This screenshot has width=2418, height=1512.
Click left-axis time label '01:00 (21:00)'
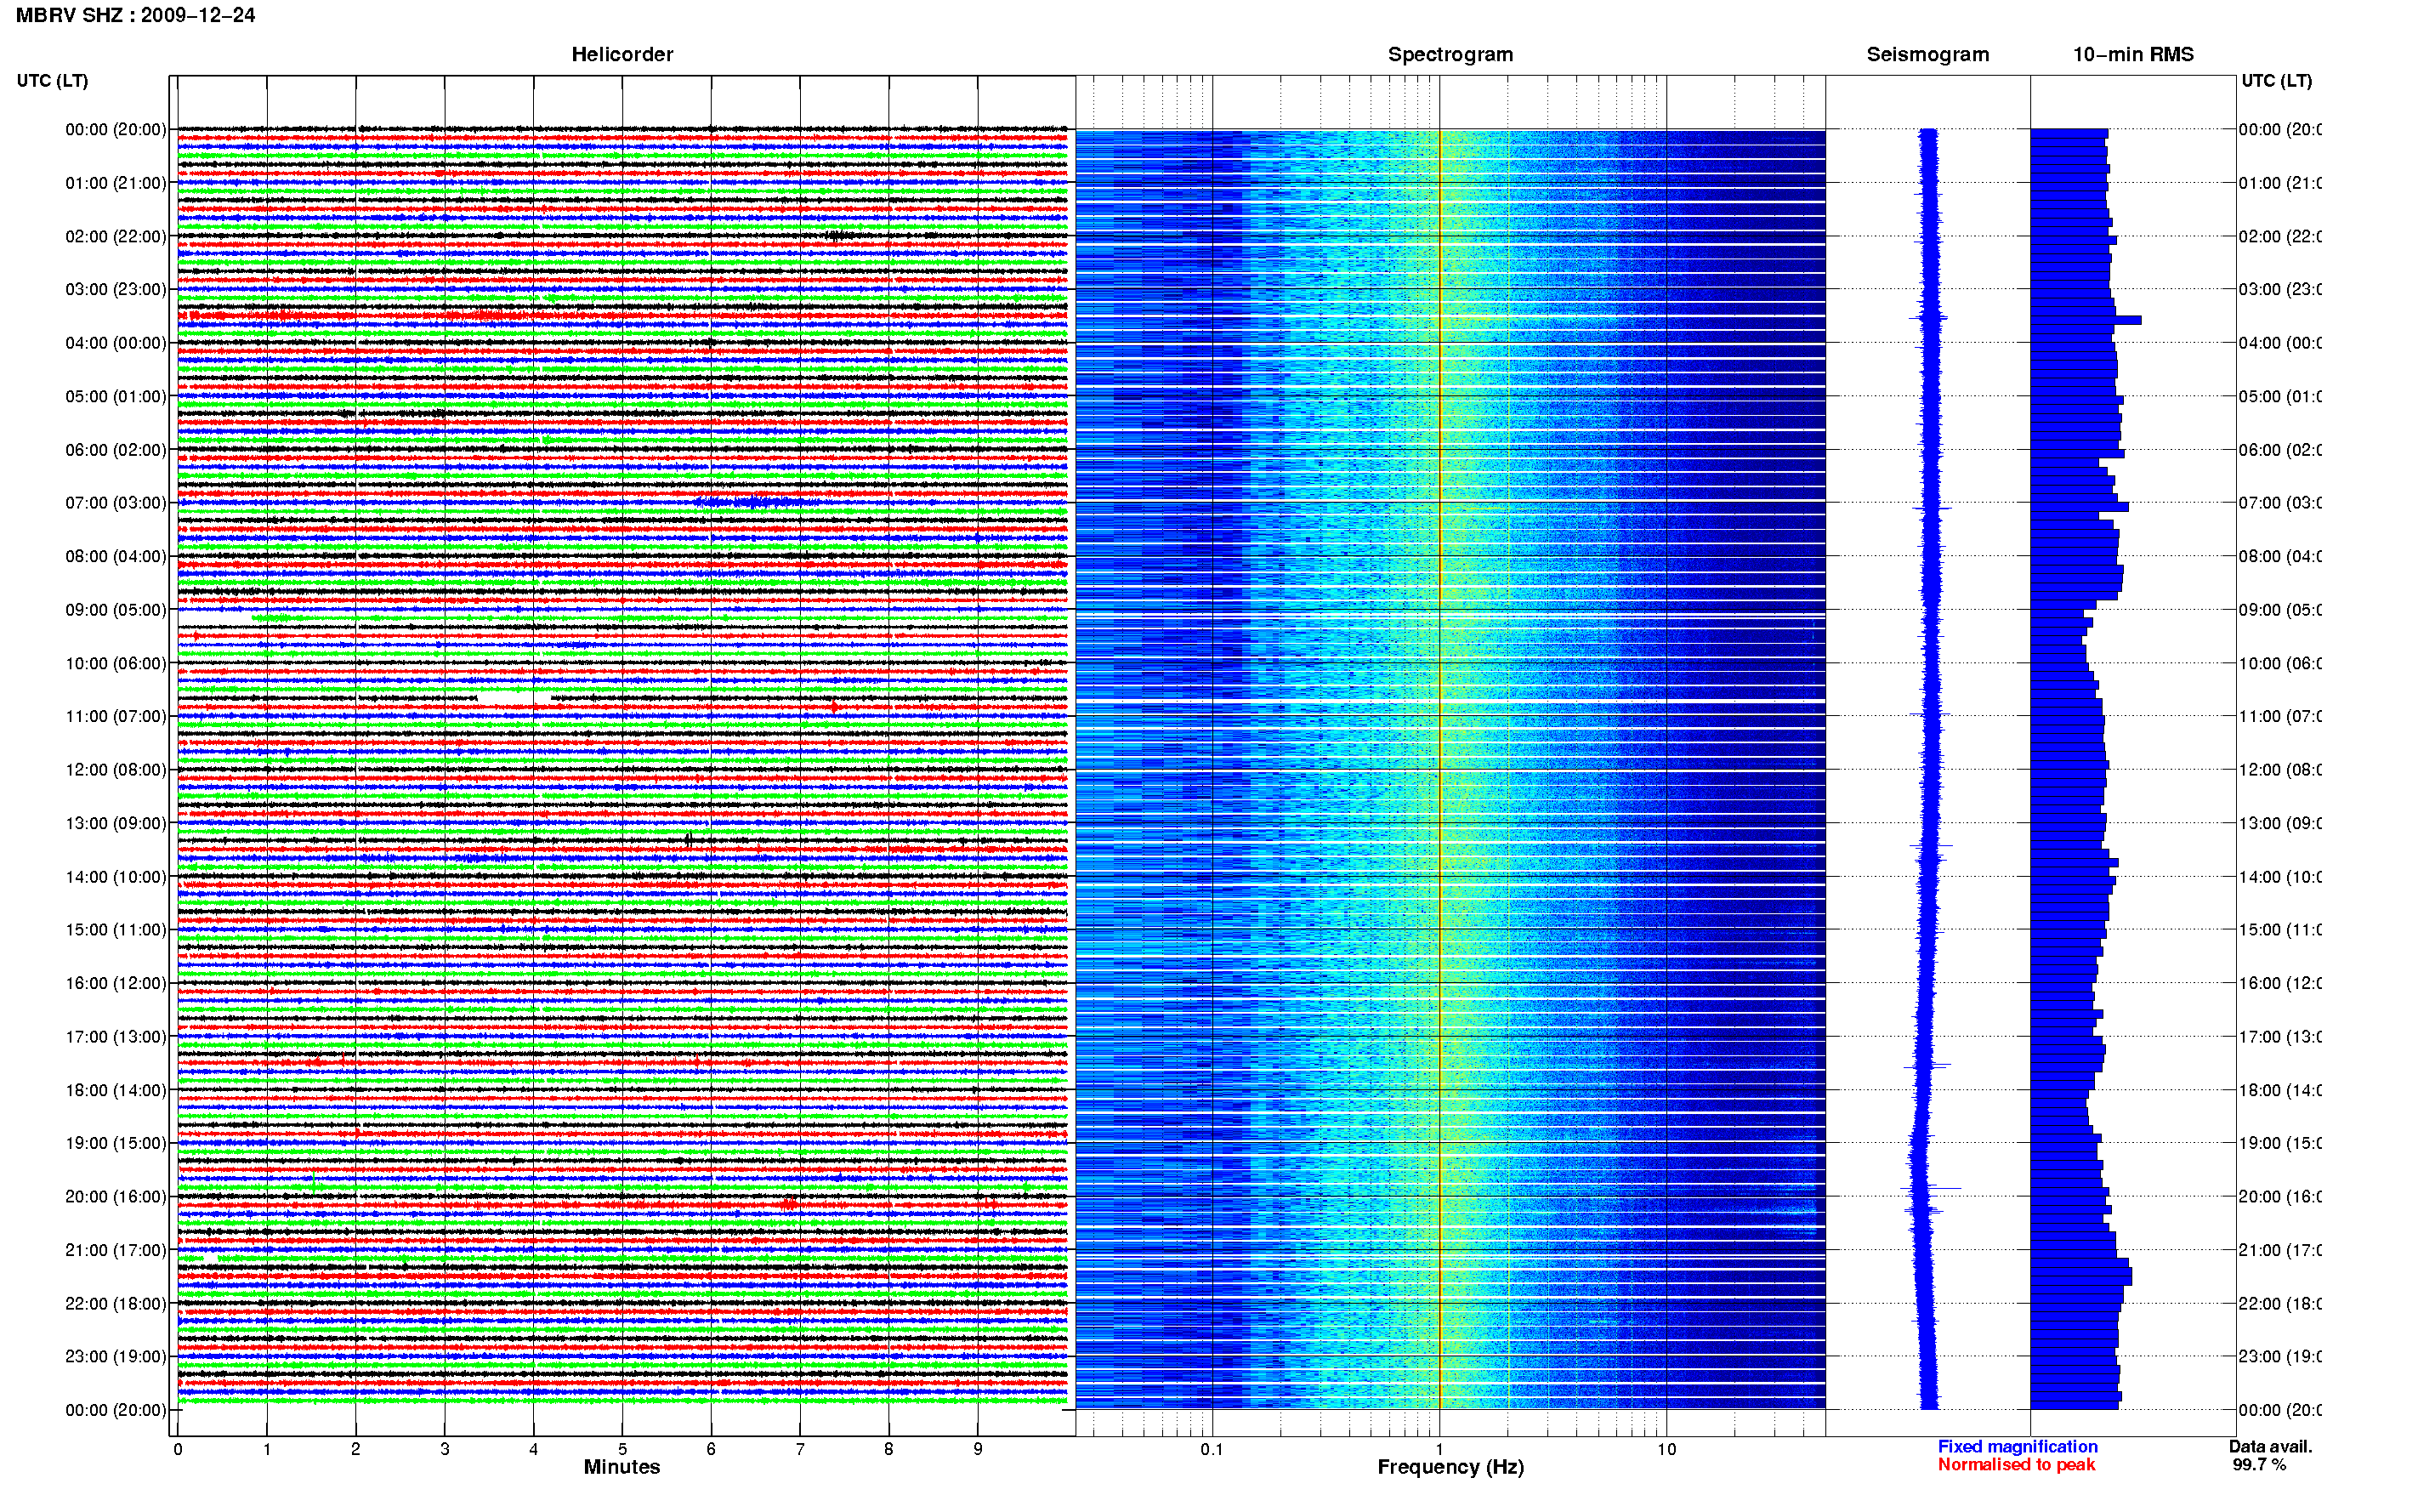click(116, 183)
